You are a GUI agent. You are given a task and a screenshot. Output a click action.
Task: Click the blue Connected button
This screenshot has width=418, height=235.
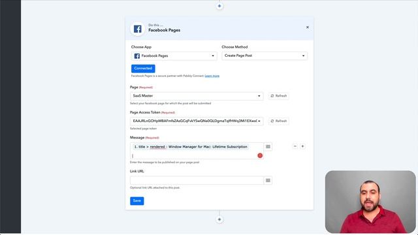(x=143, y=69)
